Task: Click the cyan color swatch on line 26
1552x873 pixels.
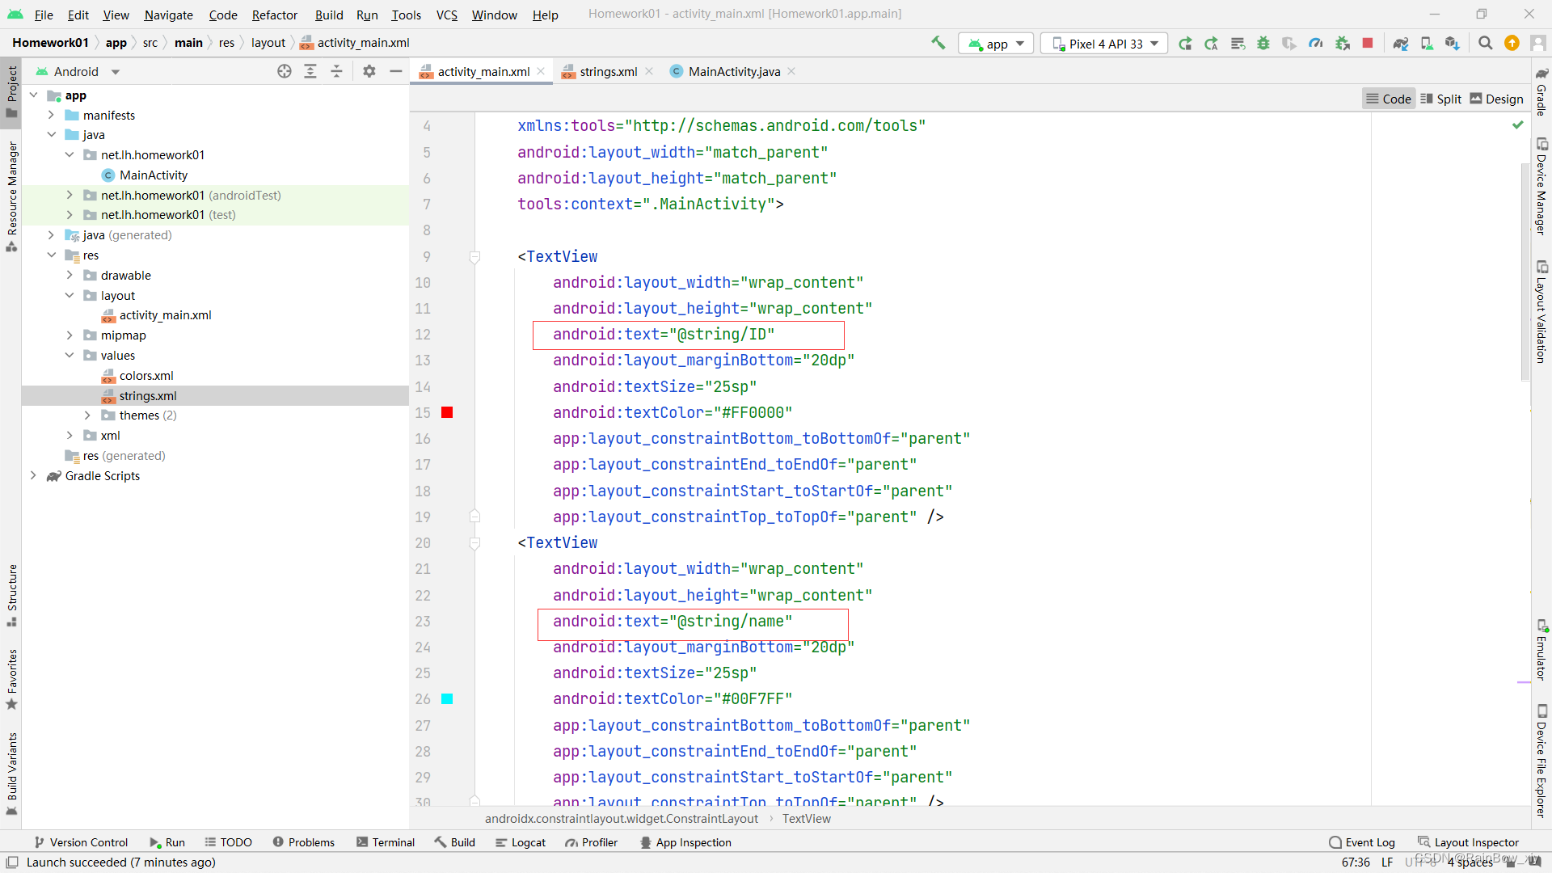Action: pyautogui.click(x=448, y=698)
